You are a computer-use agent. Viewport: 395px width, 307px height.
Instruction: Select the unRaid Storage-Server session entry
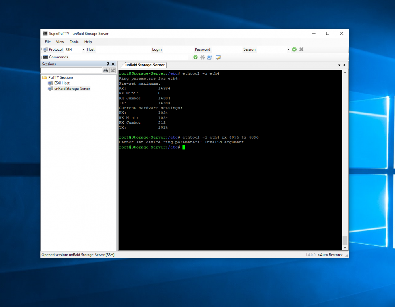[x=72, y=89]
